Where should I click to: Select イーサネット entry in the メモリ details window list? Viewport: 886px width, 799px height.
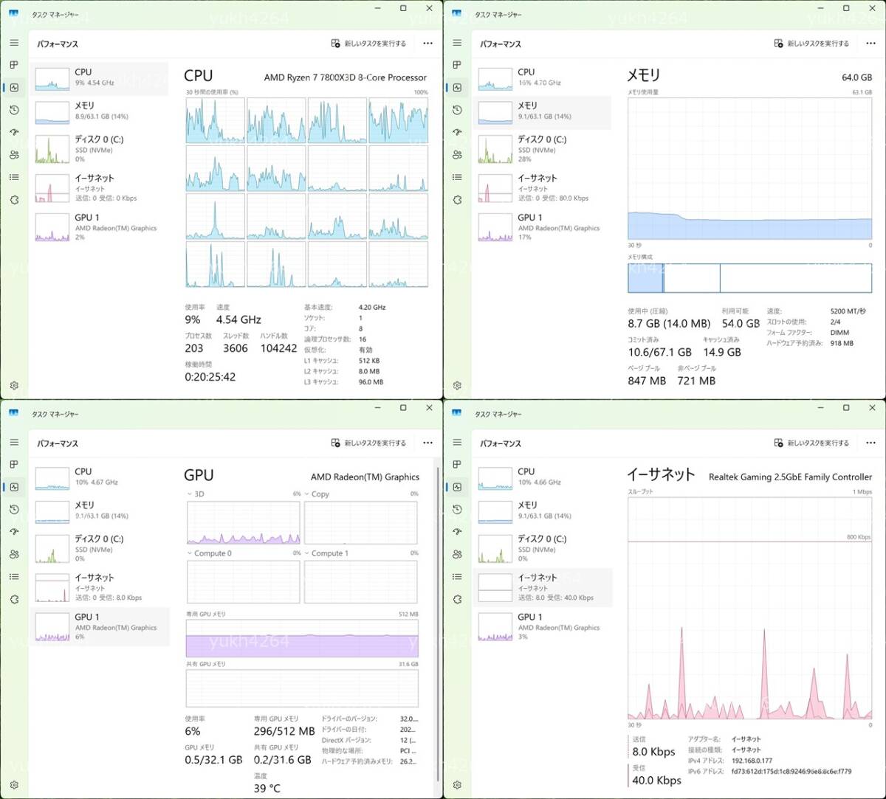tap(543, 187)
